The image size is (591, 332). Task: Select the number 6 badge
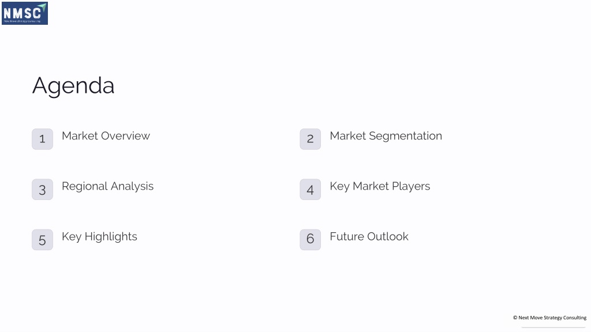pos(310,240)
